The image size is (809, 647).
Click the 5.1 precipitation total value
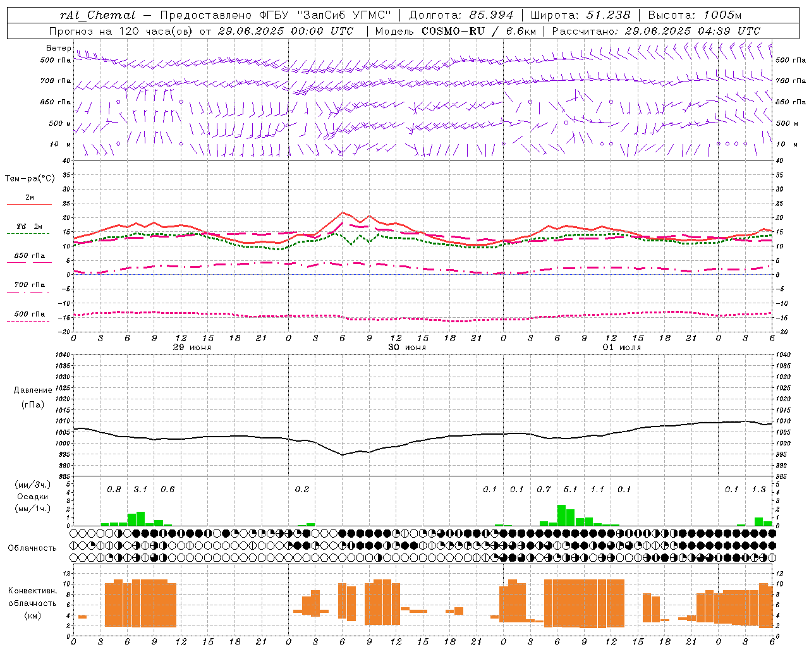[570, 489]
